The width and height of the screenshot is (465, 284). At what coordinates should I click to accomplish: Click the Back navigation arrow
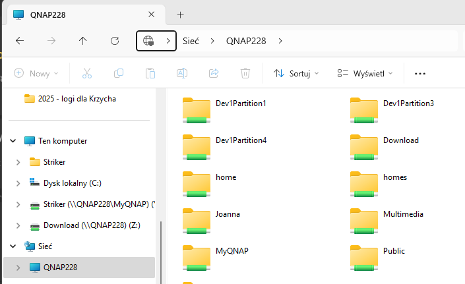[20, 41]
